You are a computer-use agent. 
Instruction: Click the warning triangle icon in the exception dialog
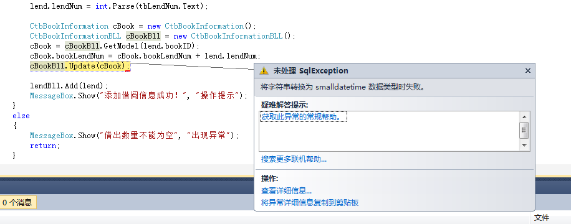(264, 71)
